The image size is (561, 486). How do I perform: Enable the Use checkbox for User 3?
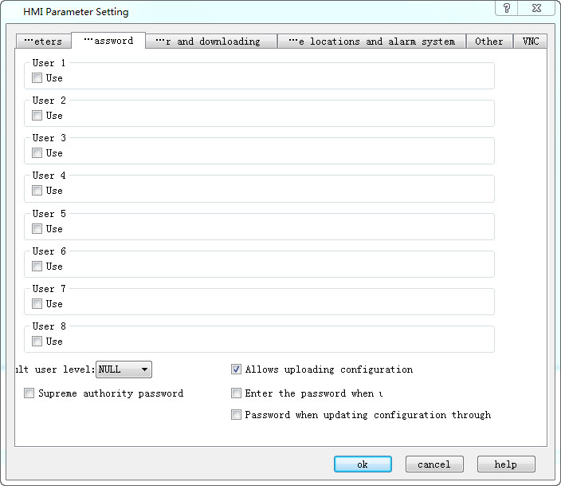[x=37, y=153]
